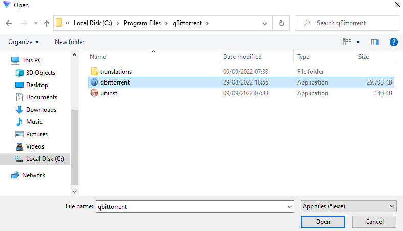403x231 pixels.
Task: Click the 3D Objects cube icon
Action: (x=19, y=73)
